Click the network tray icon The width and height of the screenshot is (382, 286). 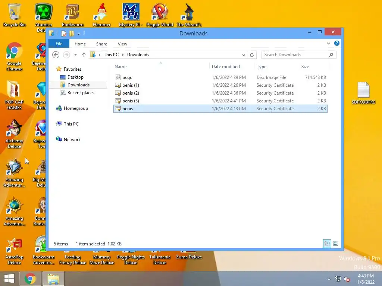(x=338, y=279)
